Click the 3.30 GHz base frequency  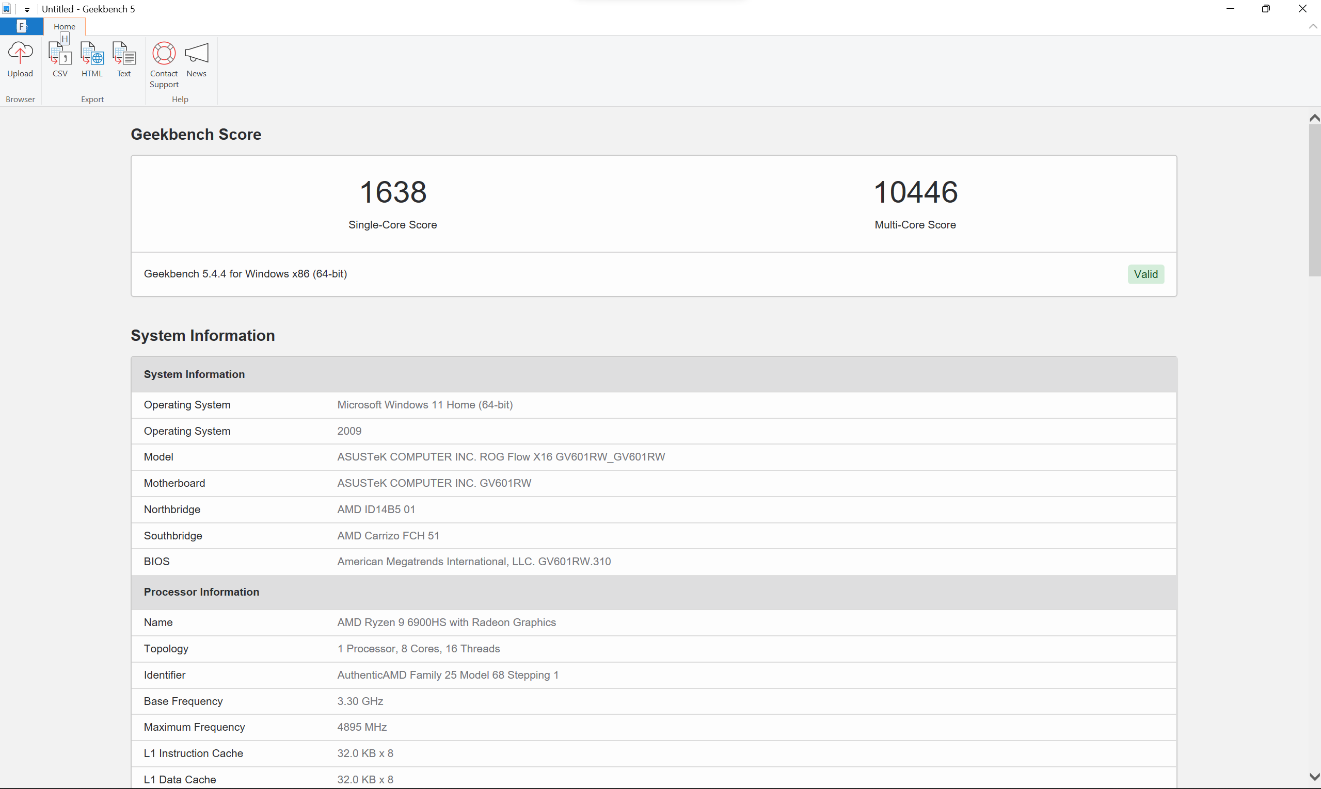click(x=360, y=701)
